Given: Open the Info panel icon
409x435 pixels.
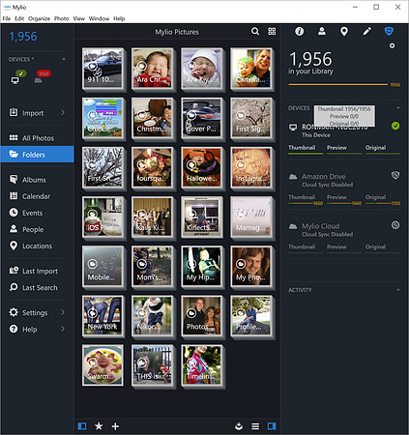Looking at the screenshot, I should (300, 31).
